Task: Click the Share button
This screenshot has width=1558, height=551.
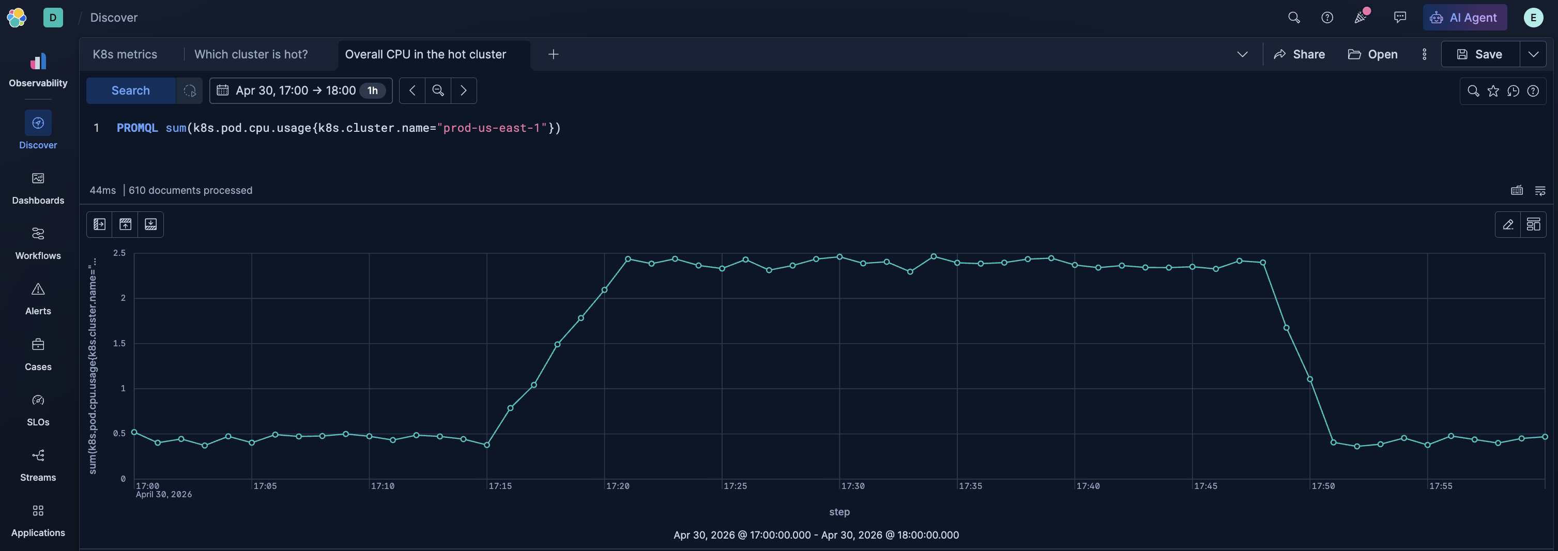Action: tap(1299, 54)
